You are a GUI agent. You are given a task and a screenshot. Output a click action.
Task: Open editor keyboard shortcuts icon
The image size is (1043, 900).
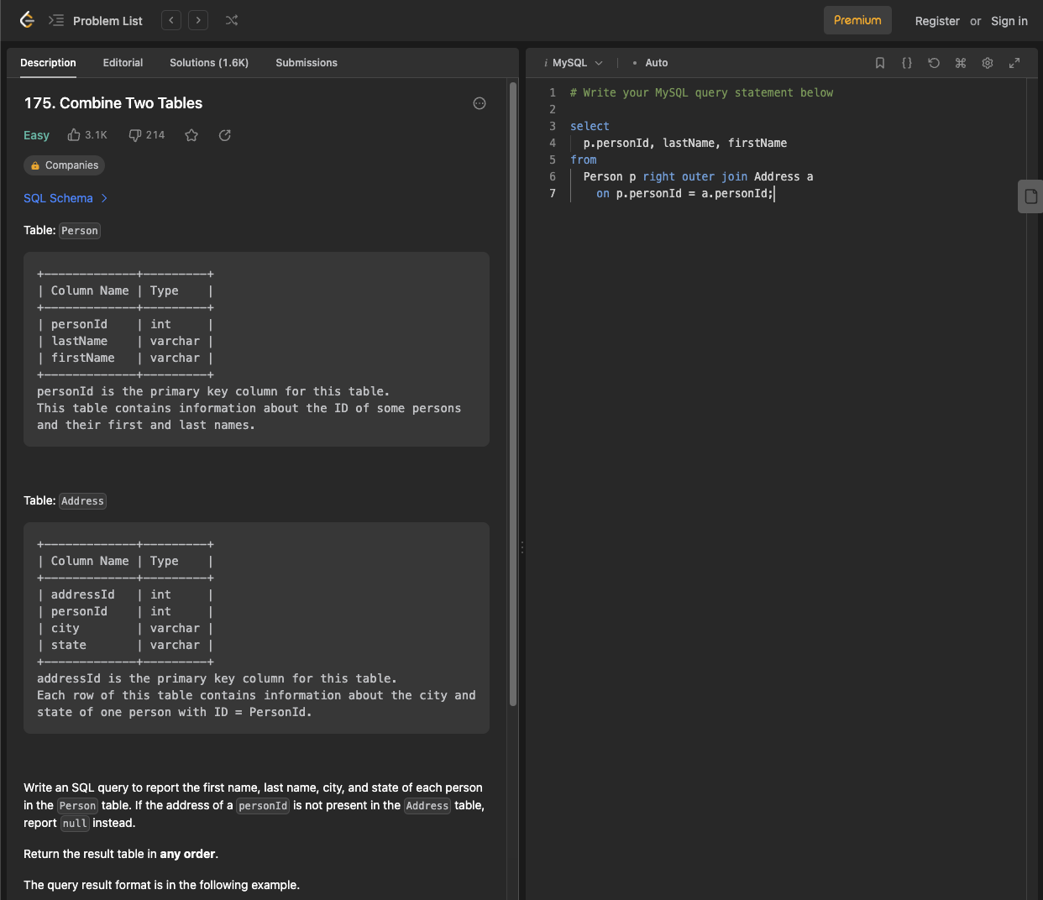(x=961, y=63)
